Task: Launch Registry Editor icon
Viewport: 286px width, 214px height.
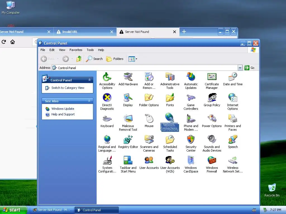Action: click(x=128, y=142)
